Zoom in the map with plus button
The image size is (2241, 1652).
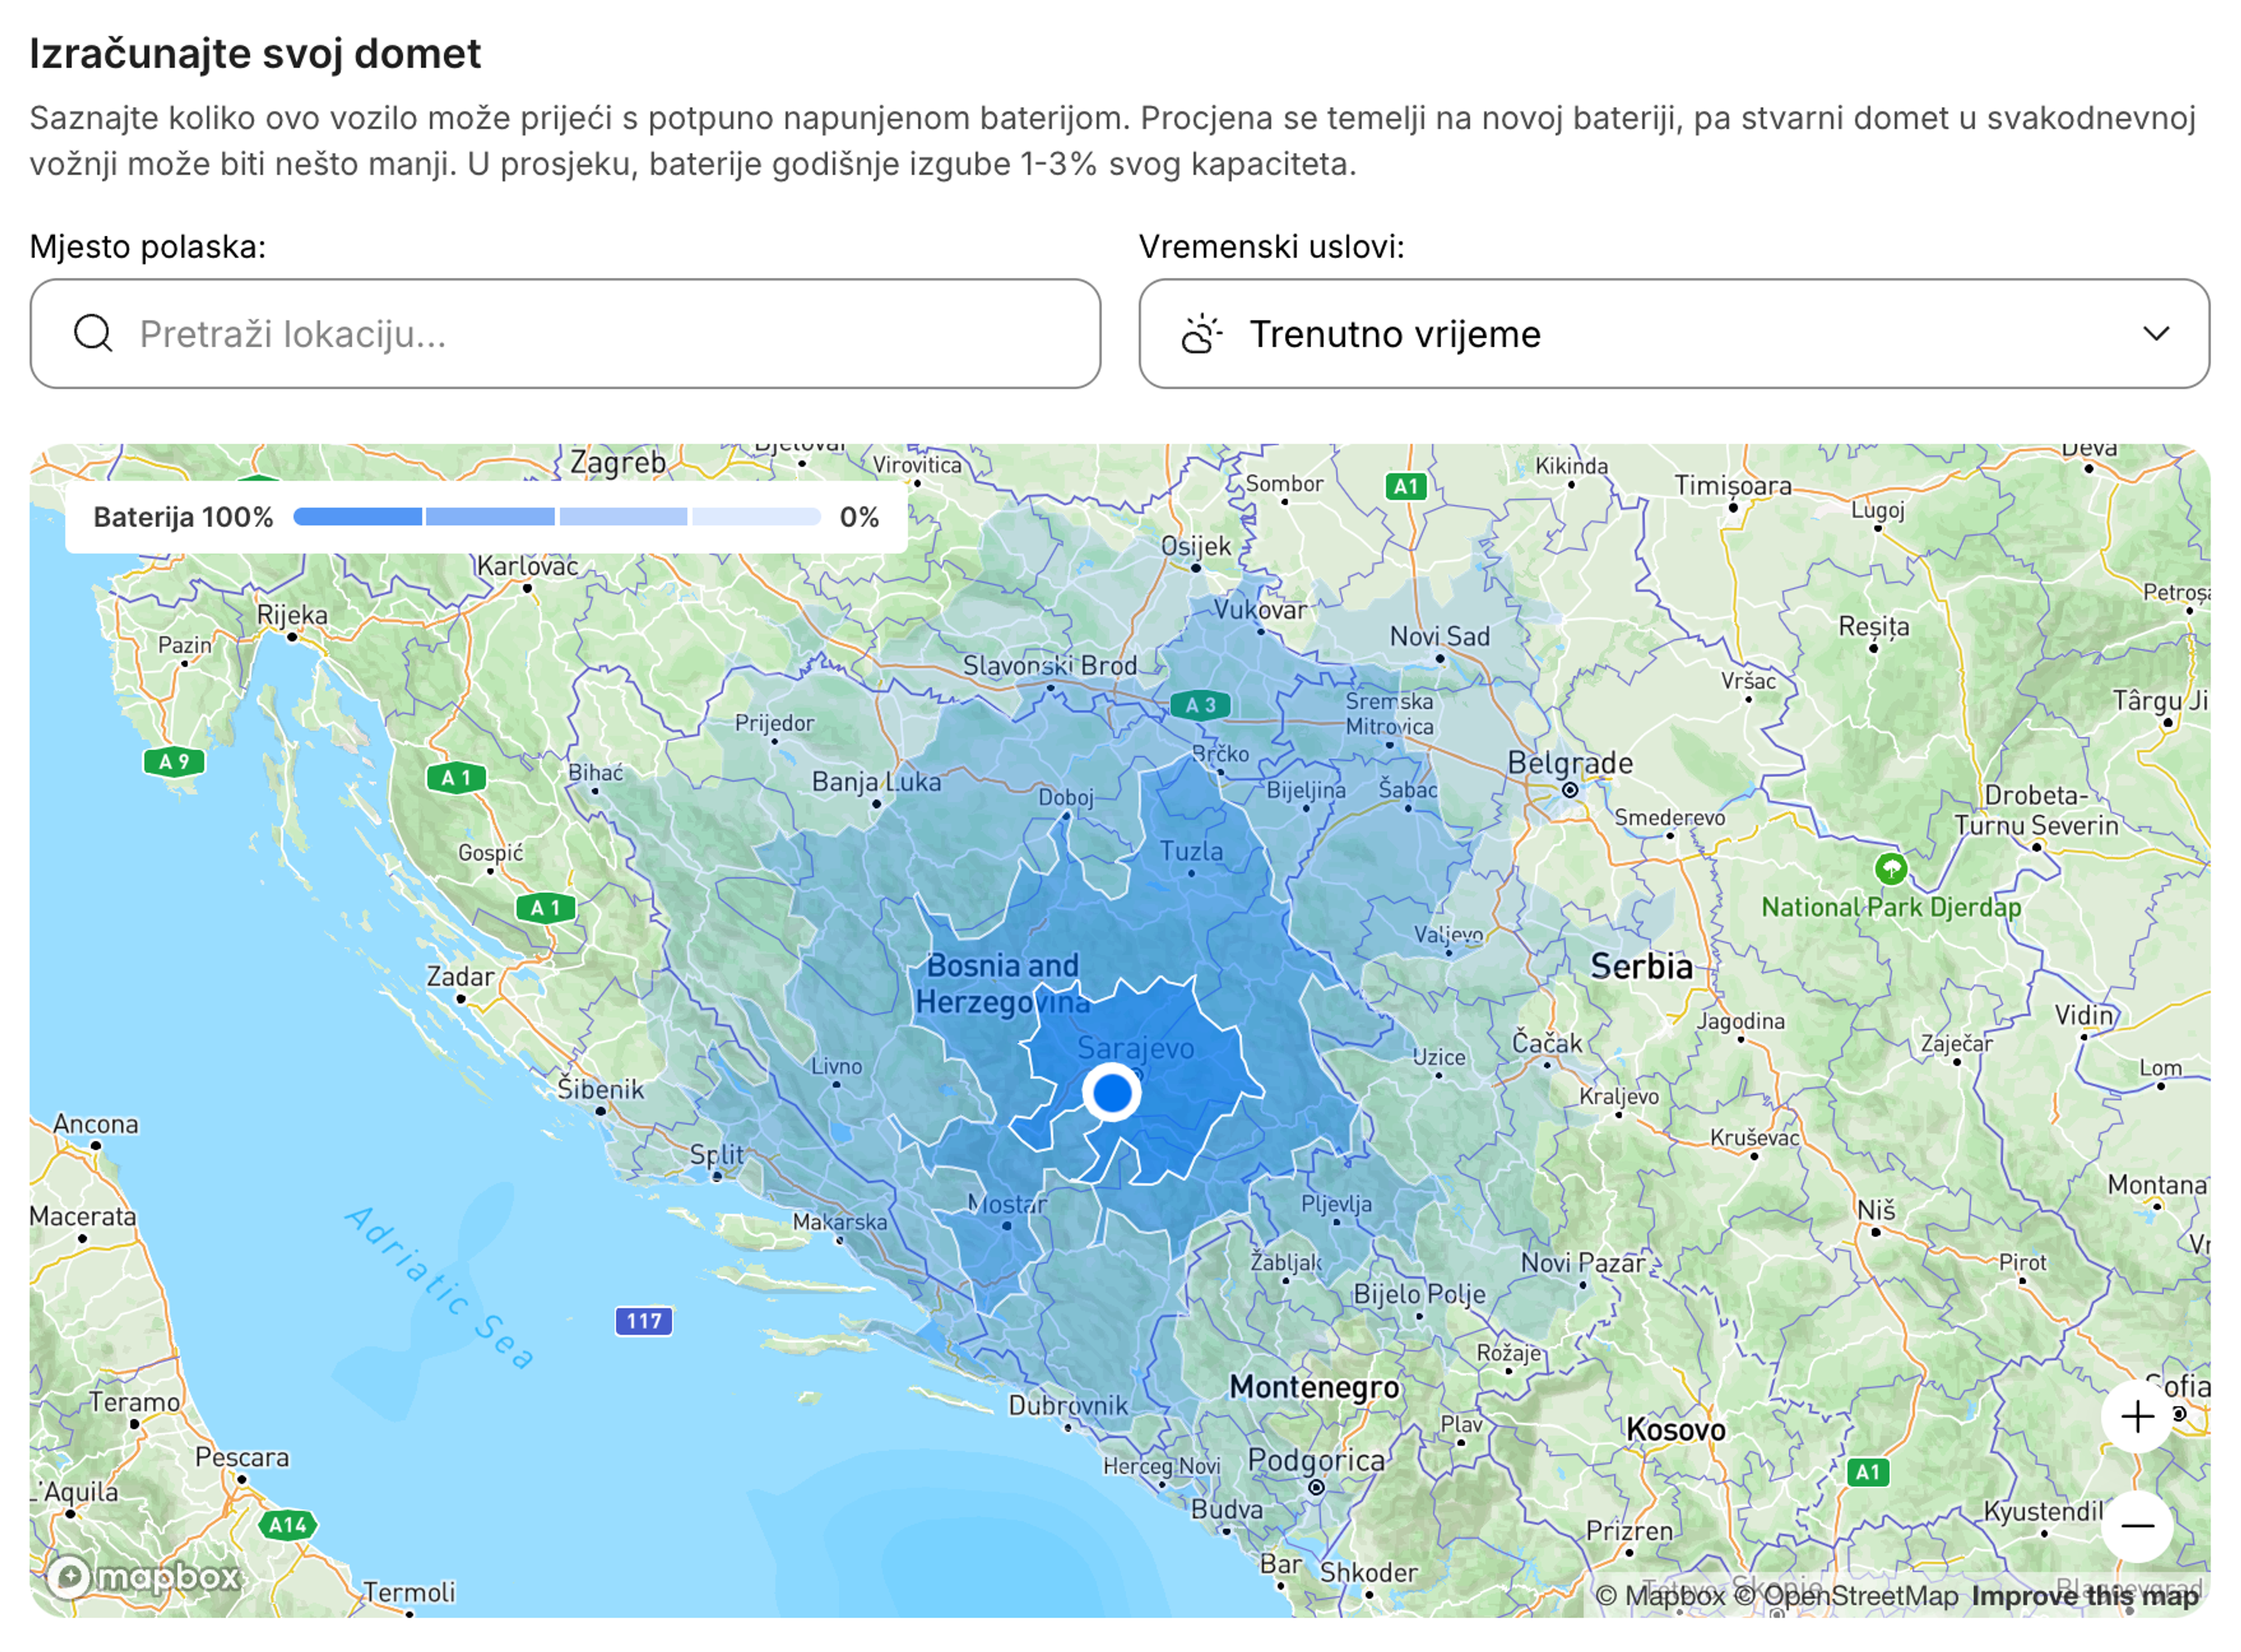pyautogui.click(x=2137, y=1416)
